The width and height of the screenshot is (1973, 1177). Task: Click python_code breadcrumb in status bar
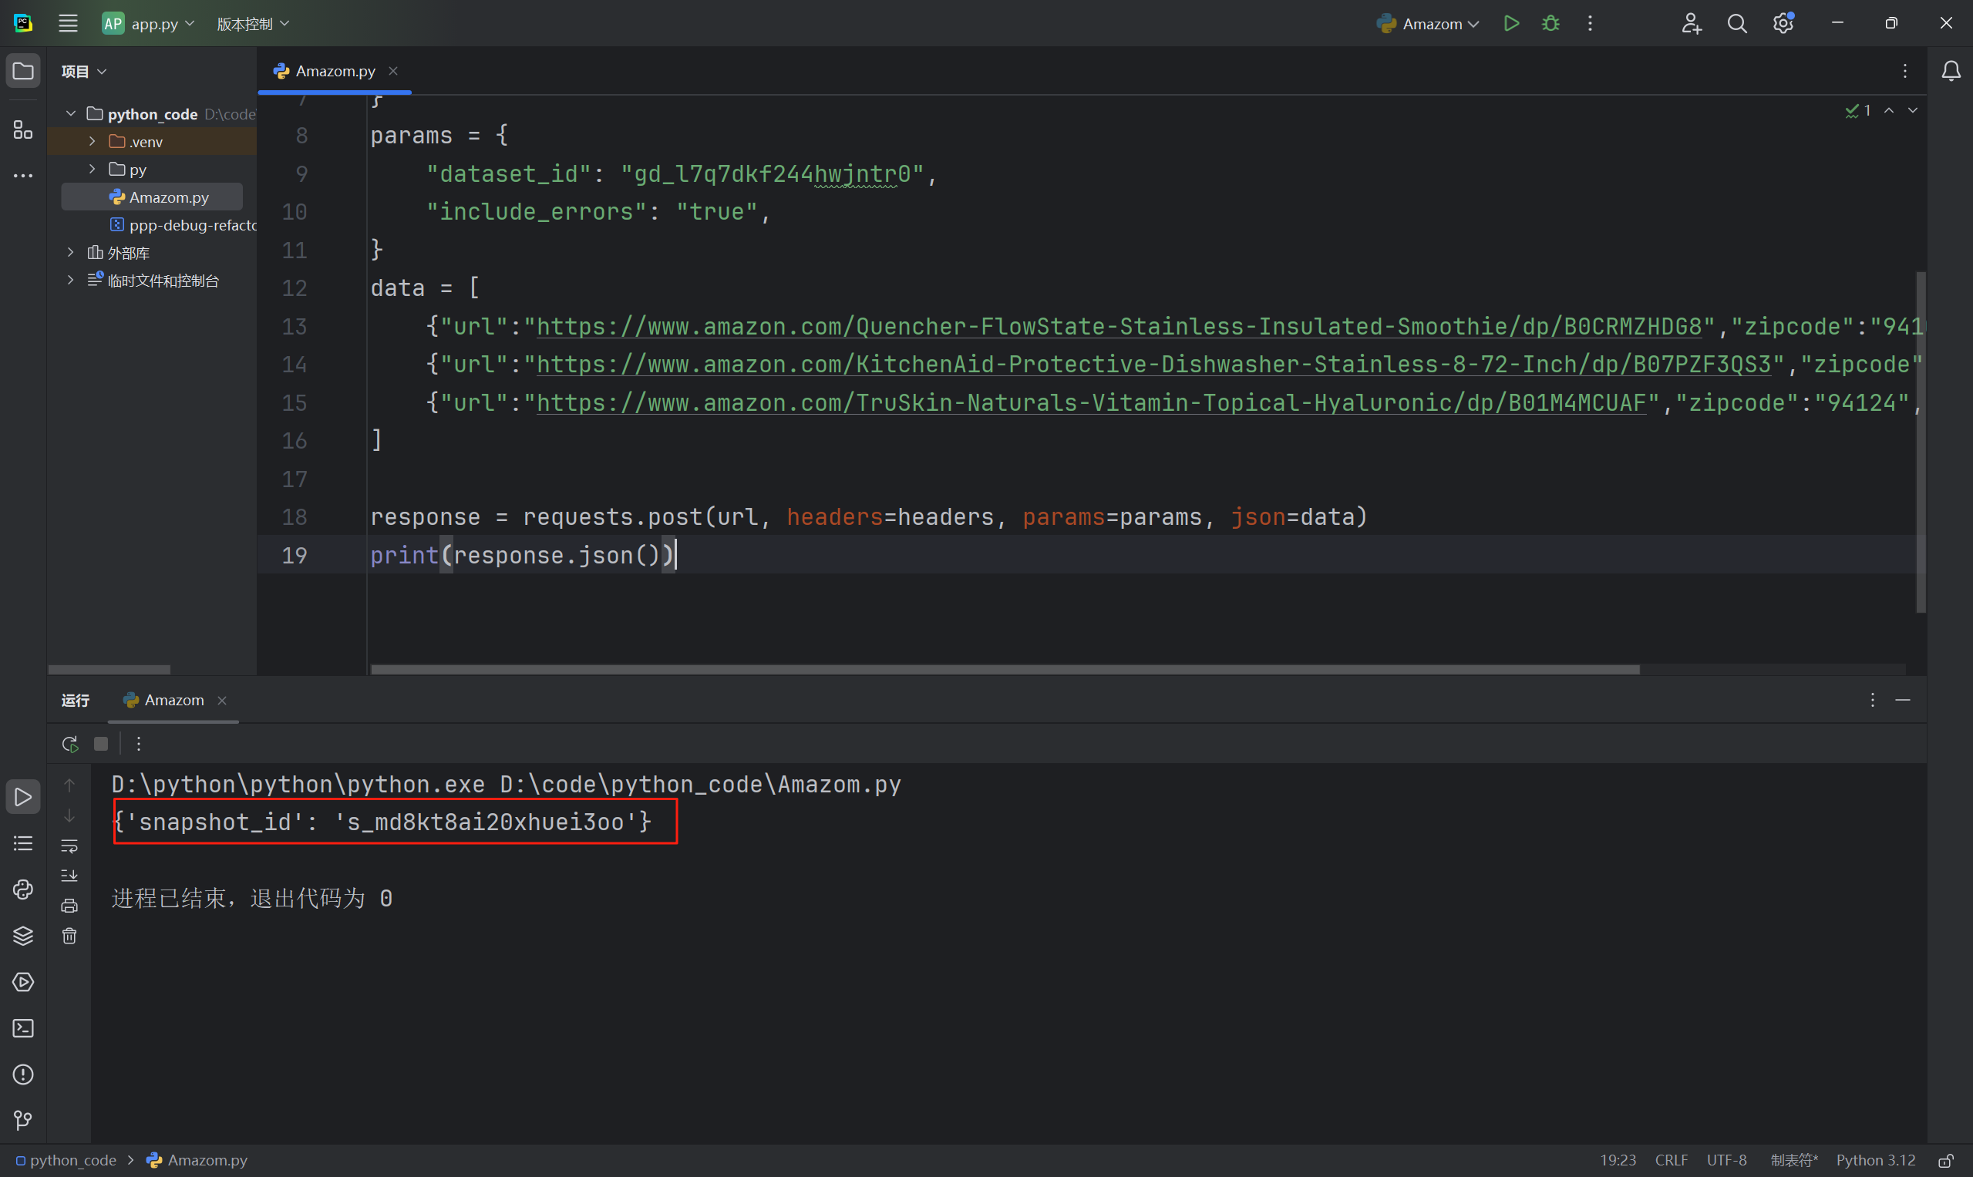click(66, 1160)
